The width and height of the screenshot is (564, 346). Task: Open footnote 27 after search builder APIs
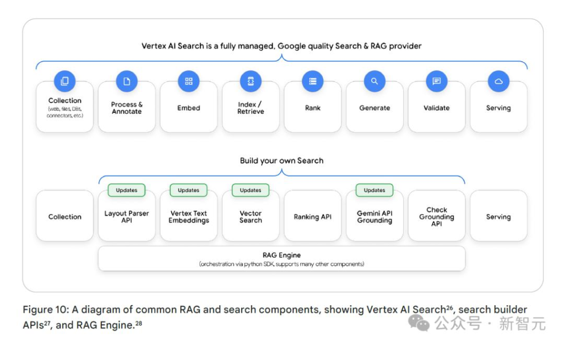point(48,323)
